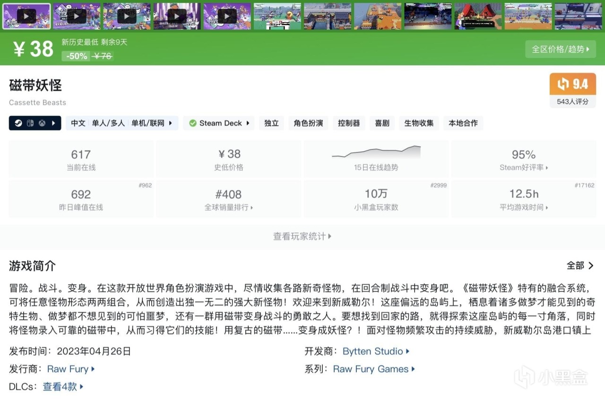
Task: Open the 小黑盒玩家数 10万 stat card
Action: point(376,199)
